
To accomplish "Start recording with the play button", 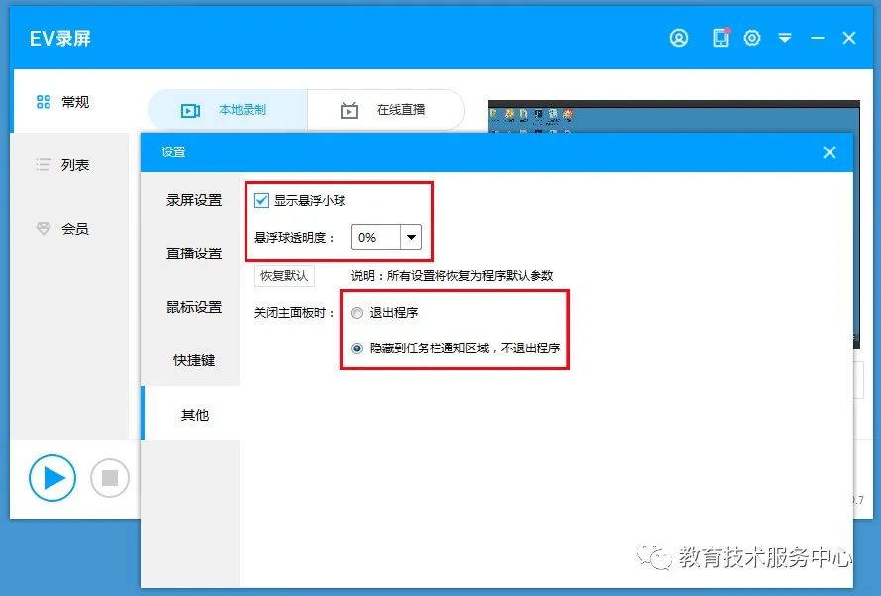I will point(52,478).
